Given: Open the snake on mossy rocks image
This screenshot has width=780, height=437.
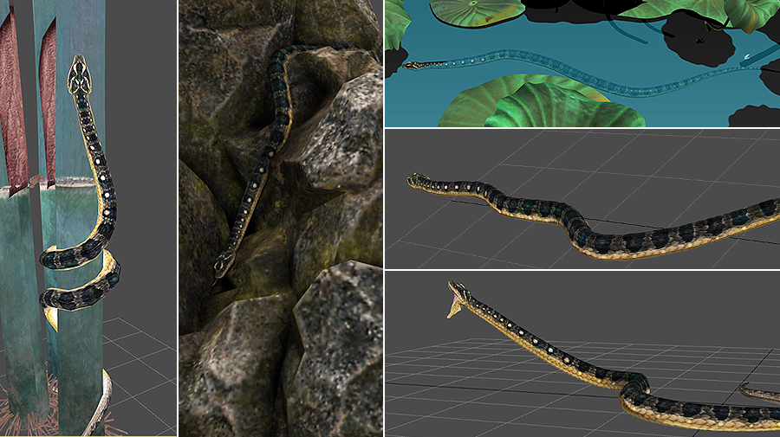Looking at the screenshot, I should click(280, 216).
